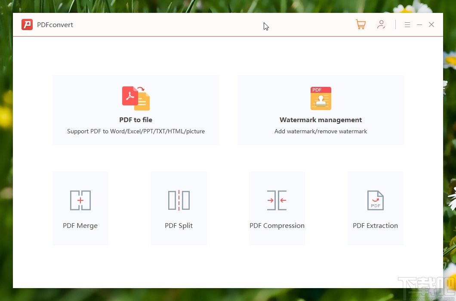The width and height of the screenshot is (456, 301).
Task: Open the hamburger menu in title bar
Action: (x=407, y=25)
